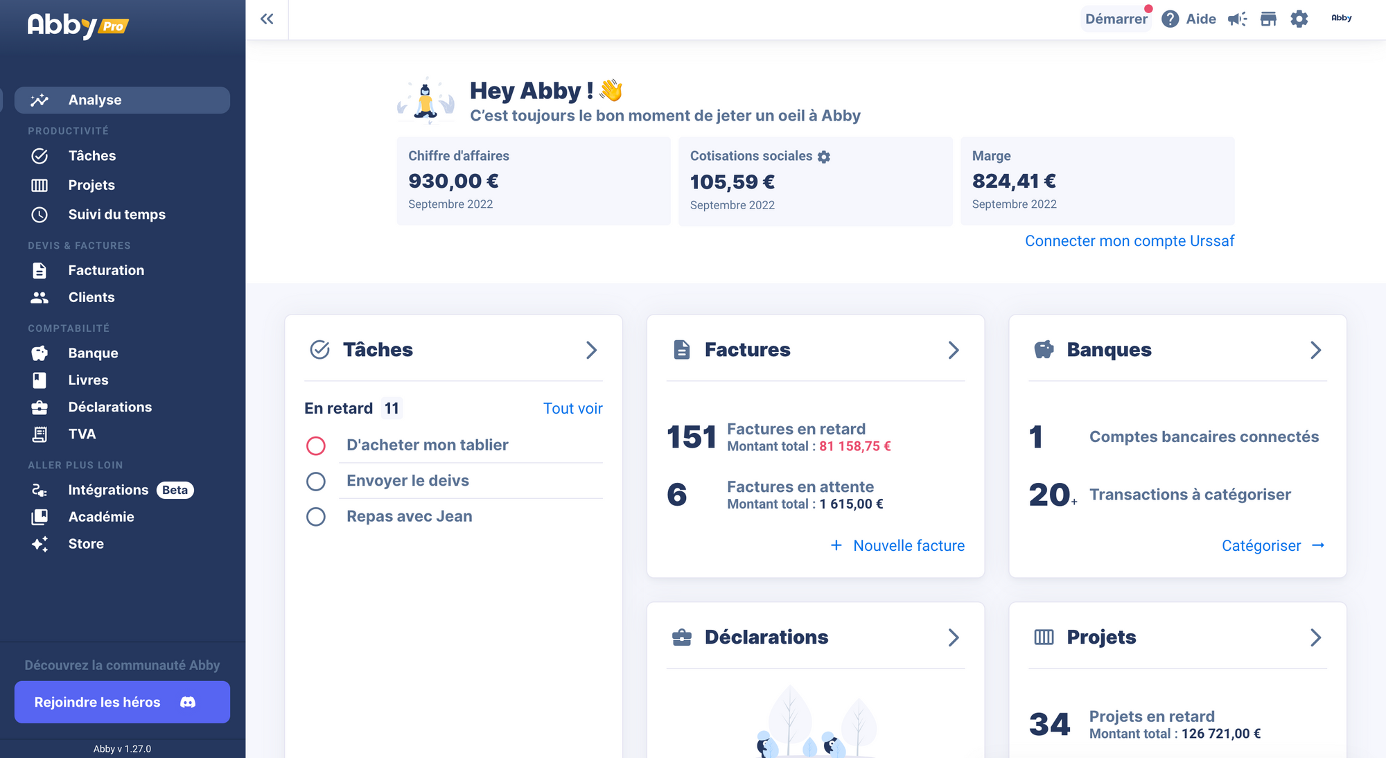The image size is (1386, 758).
Task: Click the Connecter mon compte Urssaf link
Action: [x=1129, y=240]
